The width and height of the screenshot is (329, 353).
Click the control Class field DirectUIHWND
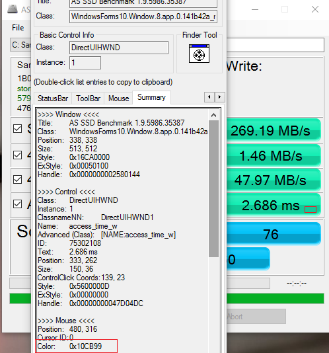pyautogui.click(x=119, y=48)
